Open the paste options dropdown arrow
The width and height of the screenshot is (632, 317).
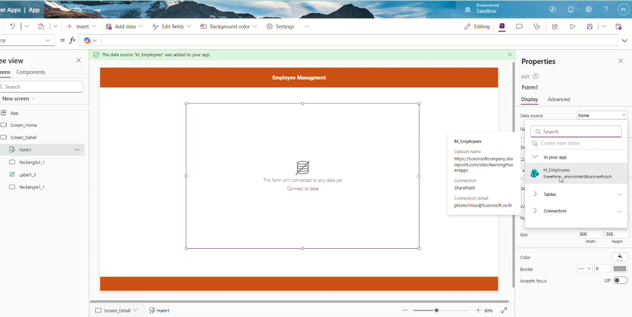(x=55, y=26)
